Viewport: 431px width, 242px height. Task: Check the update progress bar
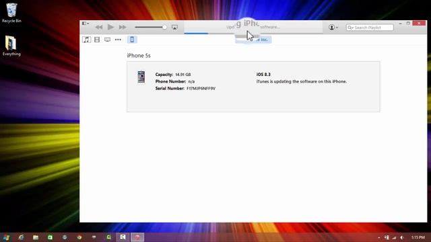click(253, 33)
